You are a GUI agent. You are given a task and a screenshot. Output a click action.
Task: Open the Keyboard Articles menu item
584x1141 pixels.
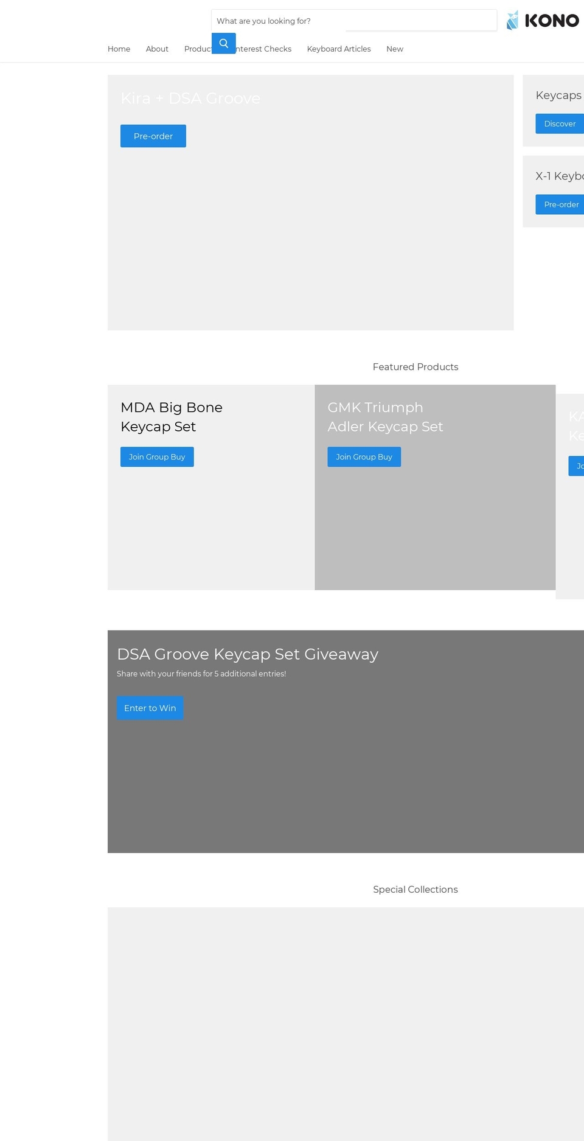click(x=339, y=49)
